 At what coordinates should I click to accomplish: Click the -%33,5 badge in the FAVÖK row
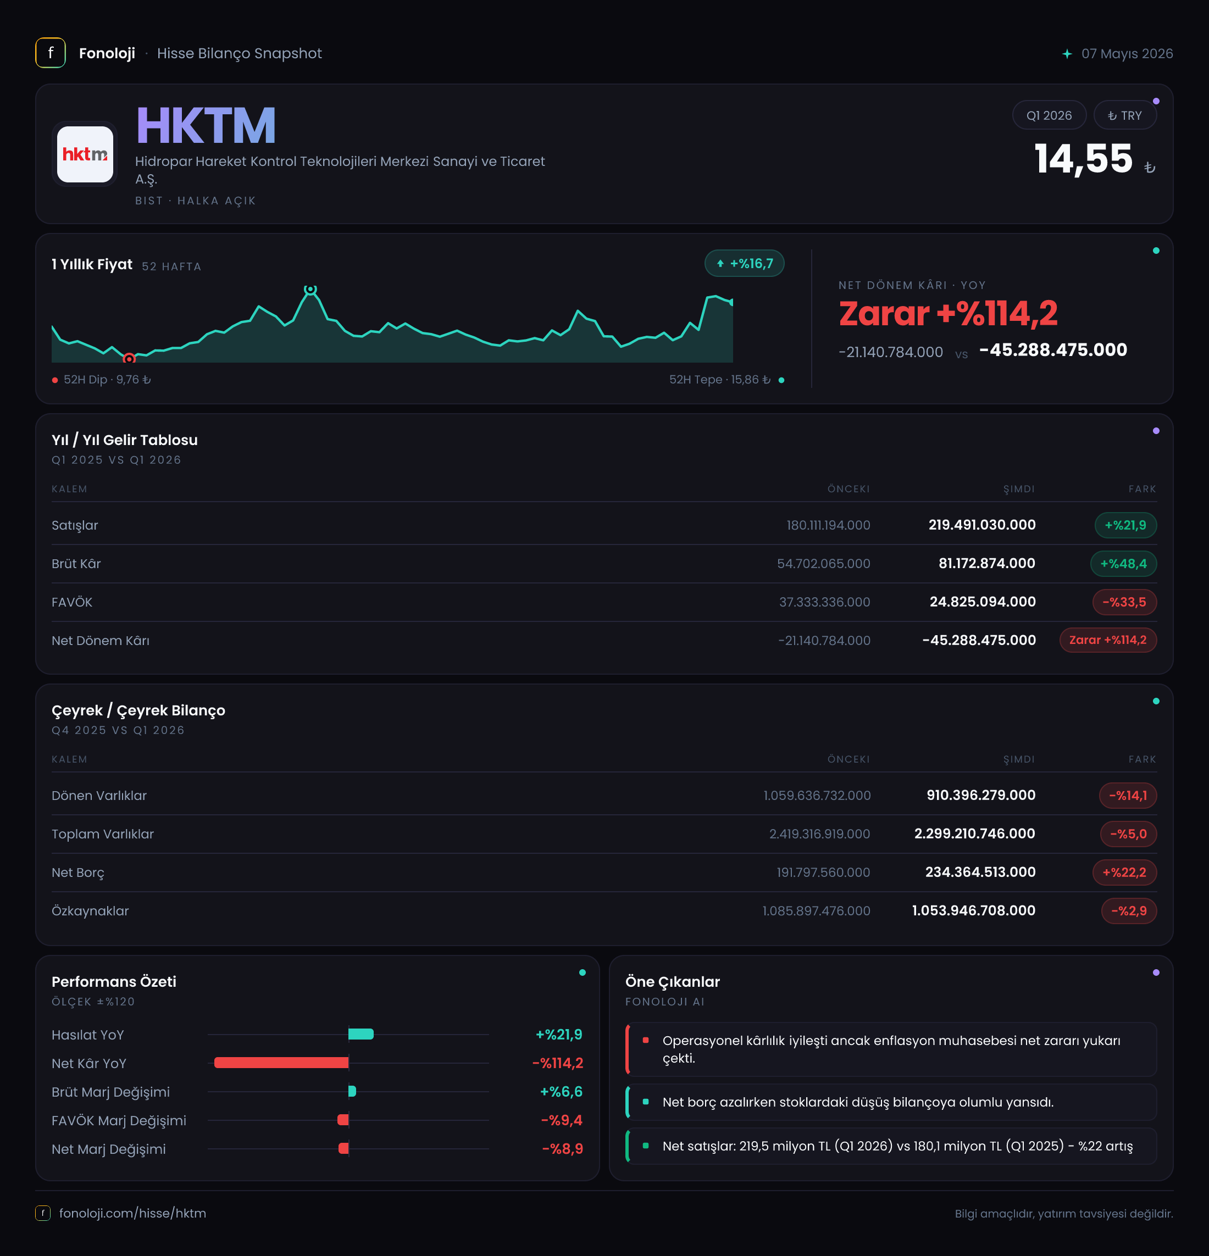tap(1124, 602)
